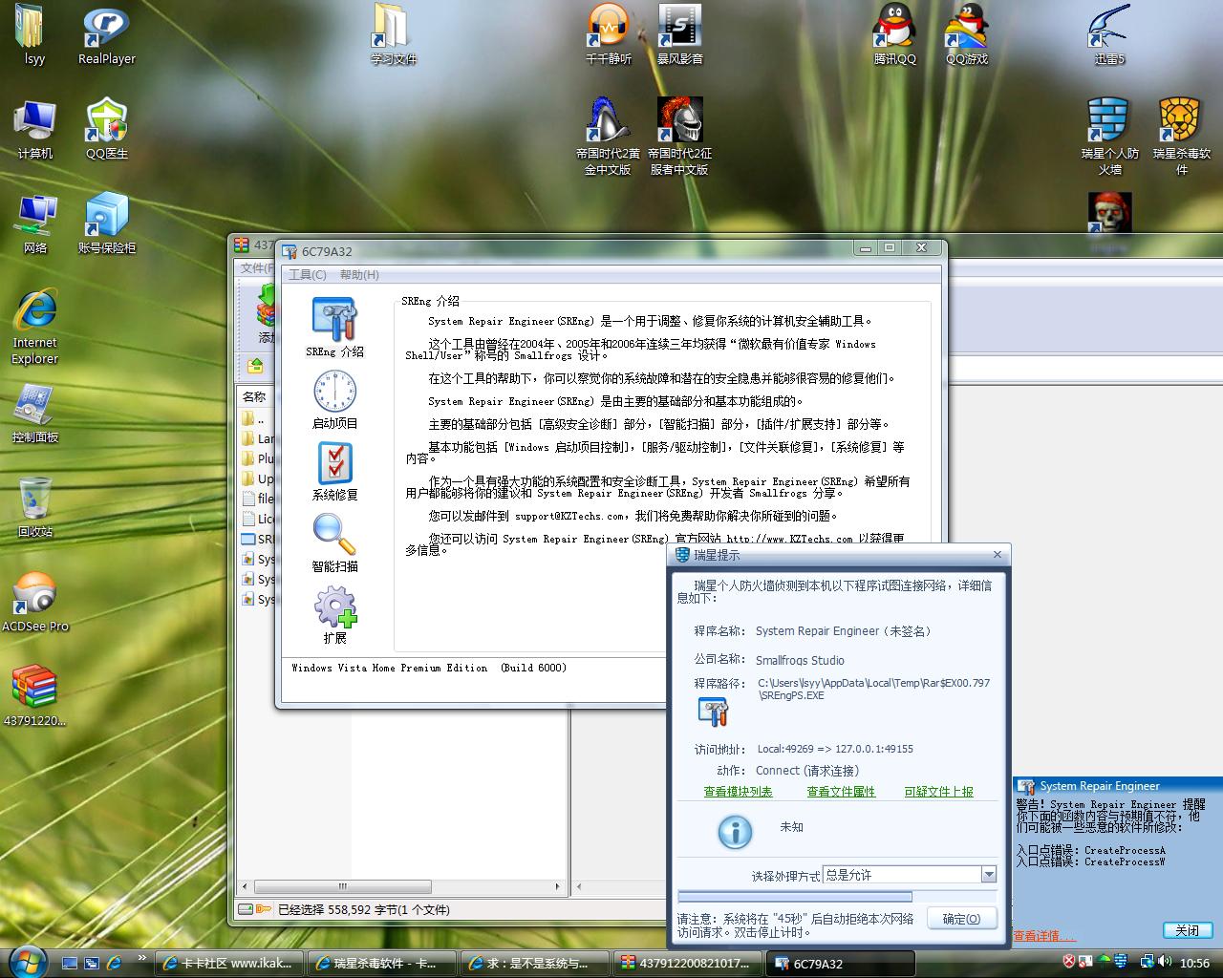Switch to 卡卡社区 www.ikak... taskbar button

(229, 963)
